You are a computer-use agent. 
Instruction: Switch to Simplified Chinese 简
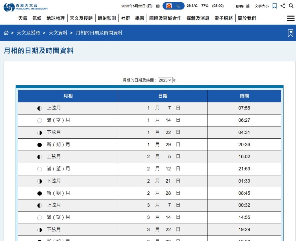tap(248, 6)
